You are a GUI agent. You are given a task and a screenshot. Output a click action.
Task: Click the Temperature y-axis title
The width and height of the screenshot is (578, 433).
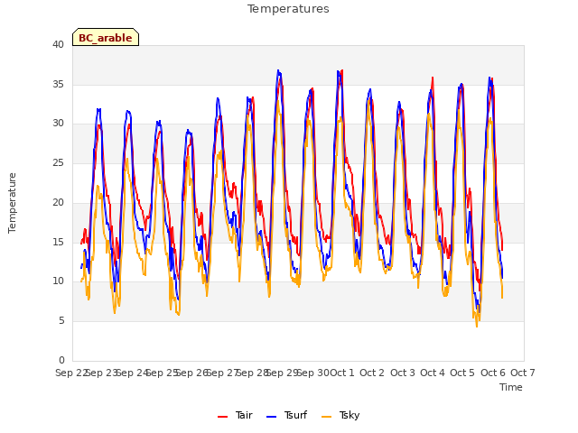click(x=12, y=203)
